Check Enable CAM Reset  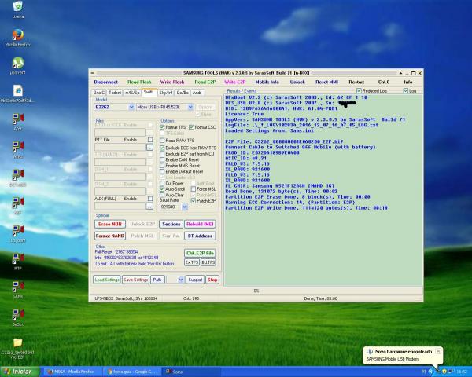162,159
